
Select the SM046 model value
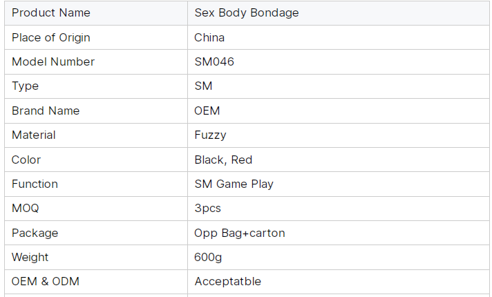[214, 61]
